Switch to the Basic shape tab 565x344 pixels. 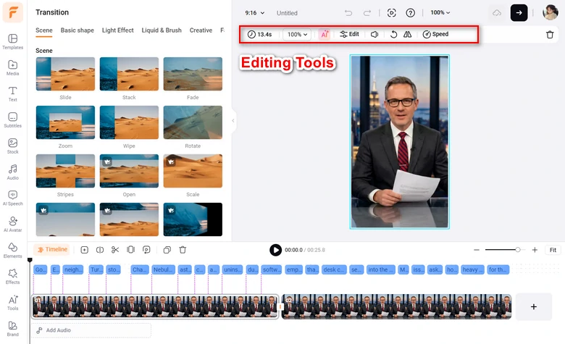77,30
